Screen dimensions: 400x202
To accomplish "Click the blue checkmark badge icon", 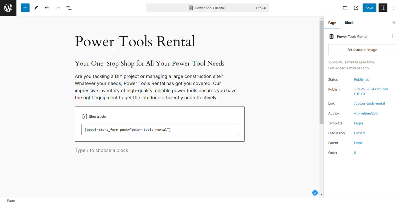I will (x=315, y=193).
